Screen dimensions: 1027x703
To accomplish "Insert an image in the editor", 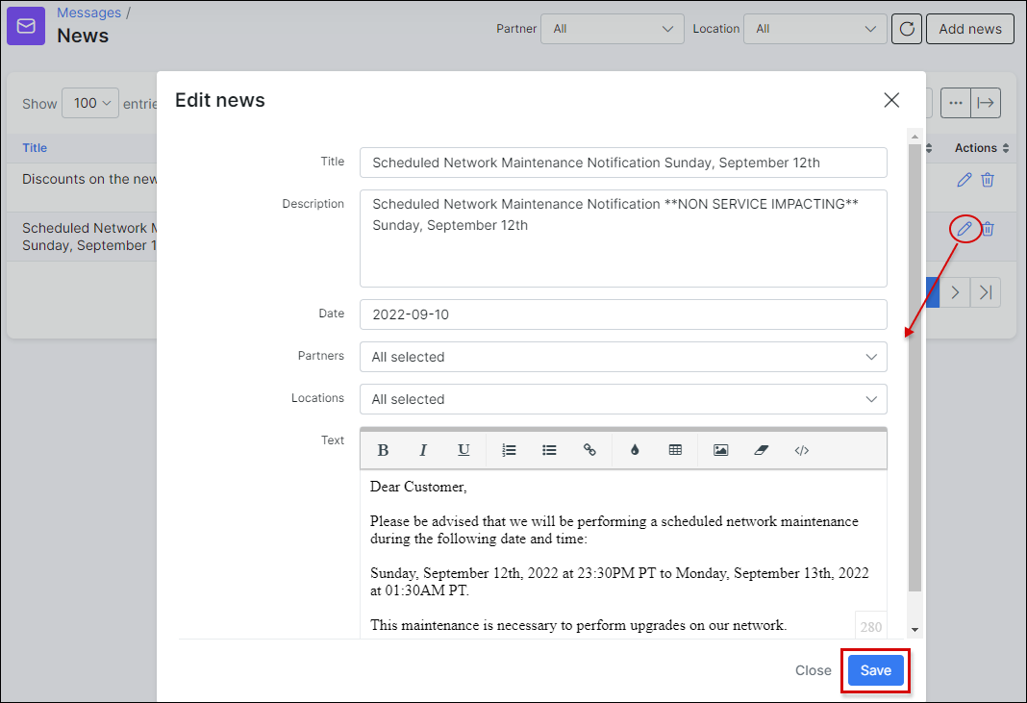I will pos(720,450).
